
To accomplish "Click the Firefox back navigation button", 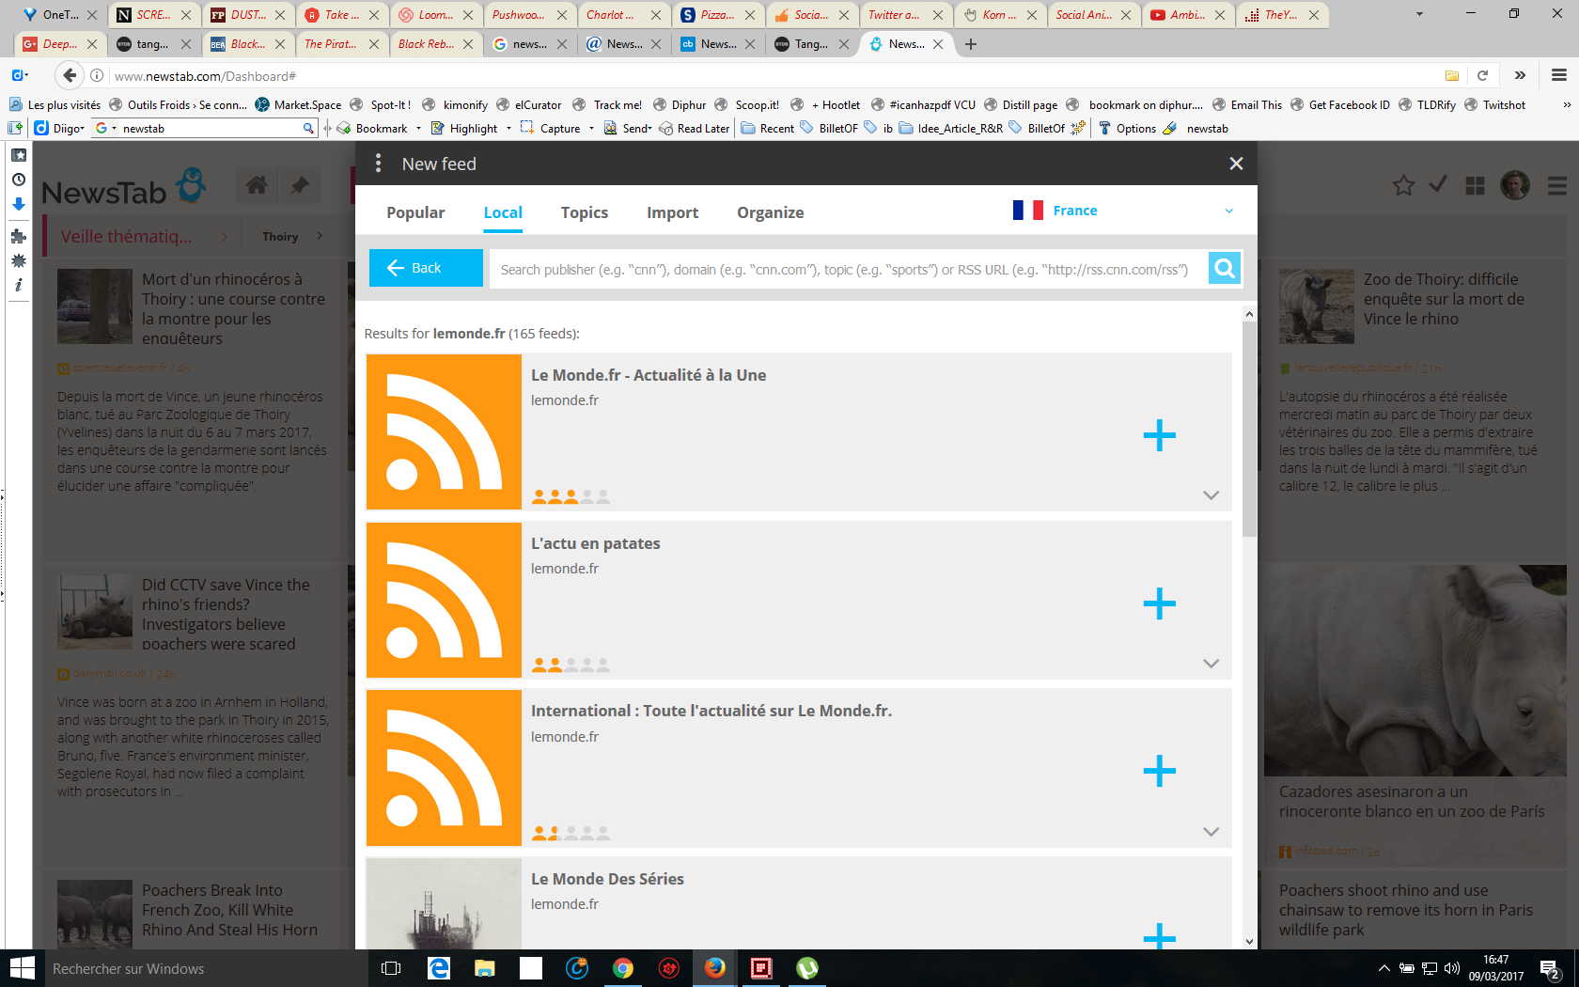I will point(69,75).
